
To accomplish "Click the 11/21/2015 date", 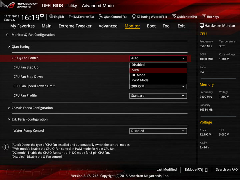I will [x=12, y=16].
